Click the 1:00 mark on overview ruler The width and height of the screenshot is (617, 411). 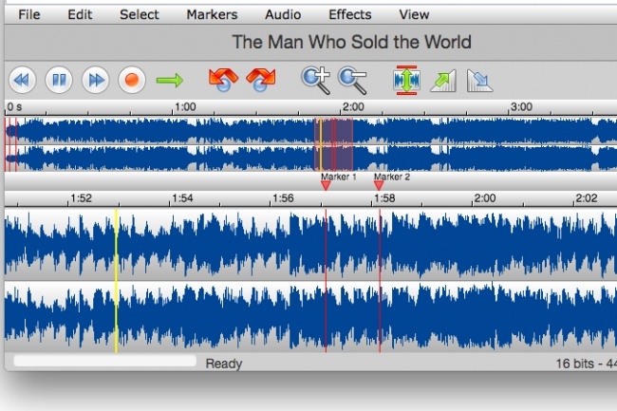[x=185, y=107]
